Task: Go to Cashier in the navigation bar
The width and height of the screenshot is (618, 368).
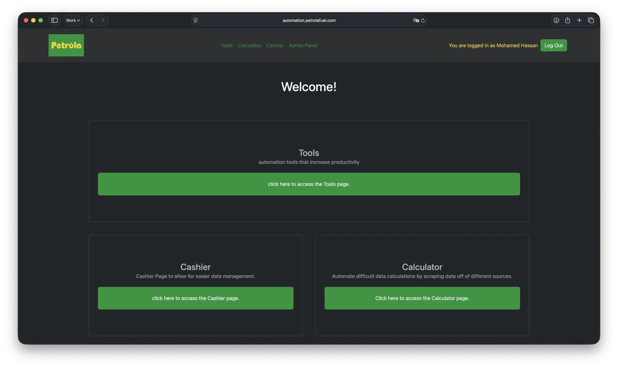Action: pyautogui.click(x=275, y=46)
